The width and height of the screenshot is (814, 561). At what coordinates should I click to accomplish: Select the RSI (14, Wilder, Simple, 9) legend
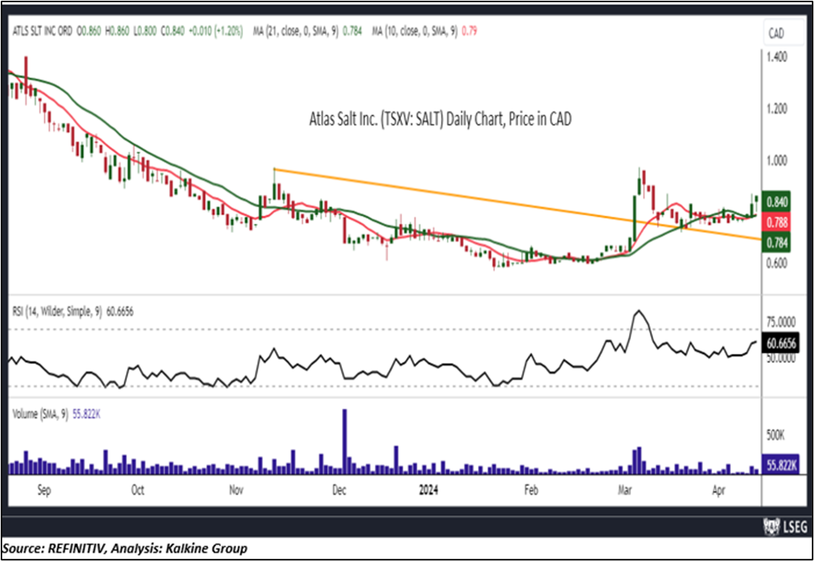click(59, 311)
